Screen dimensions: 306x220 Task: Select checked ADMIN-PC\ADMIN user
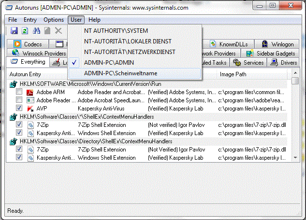click(135, 63)
